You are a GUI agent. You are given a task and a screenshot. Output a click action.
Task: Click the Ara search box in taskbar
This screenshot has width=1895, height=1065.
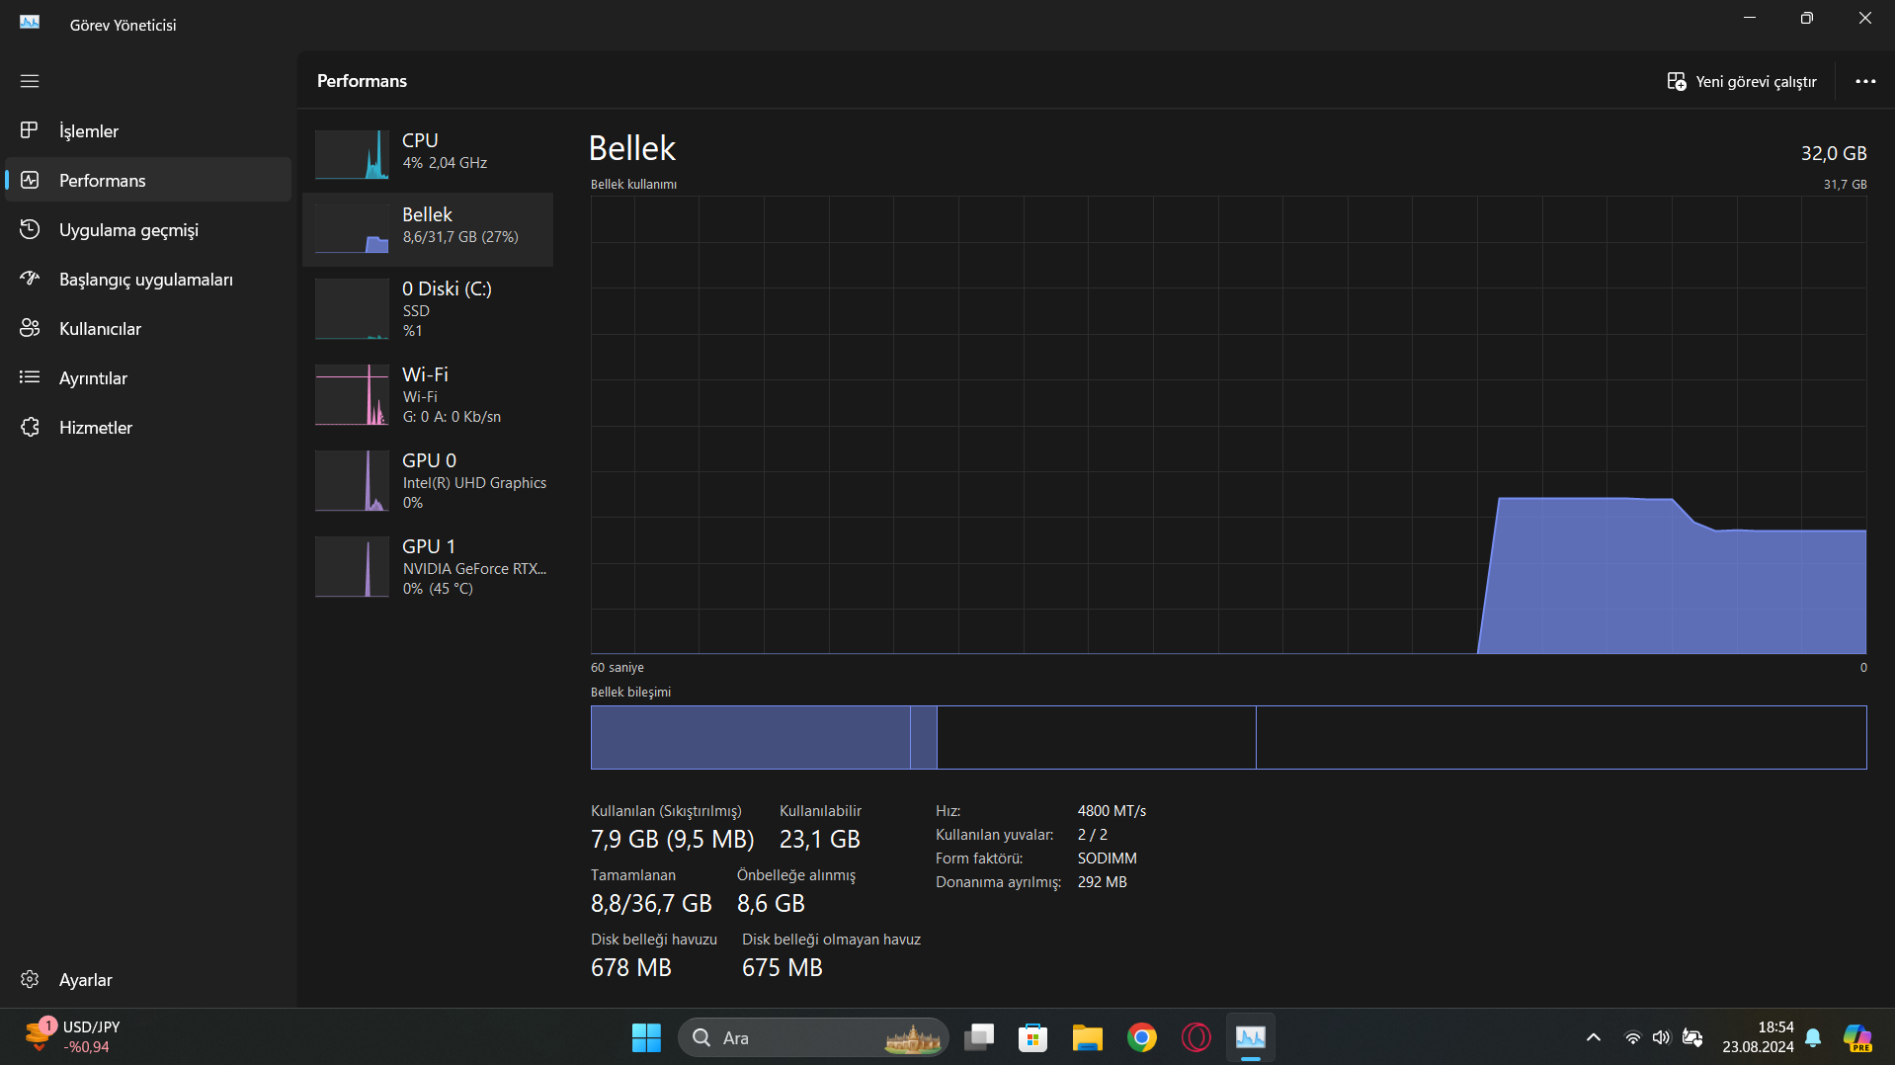point(813,1037)
